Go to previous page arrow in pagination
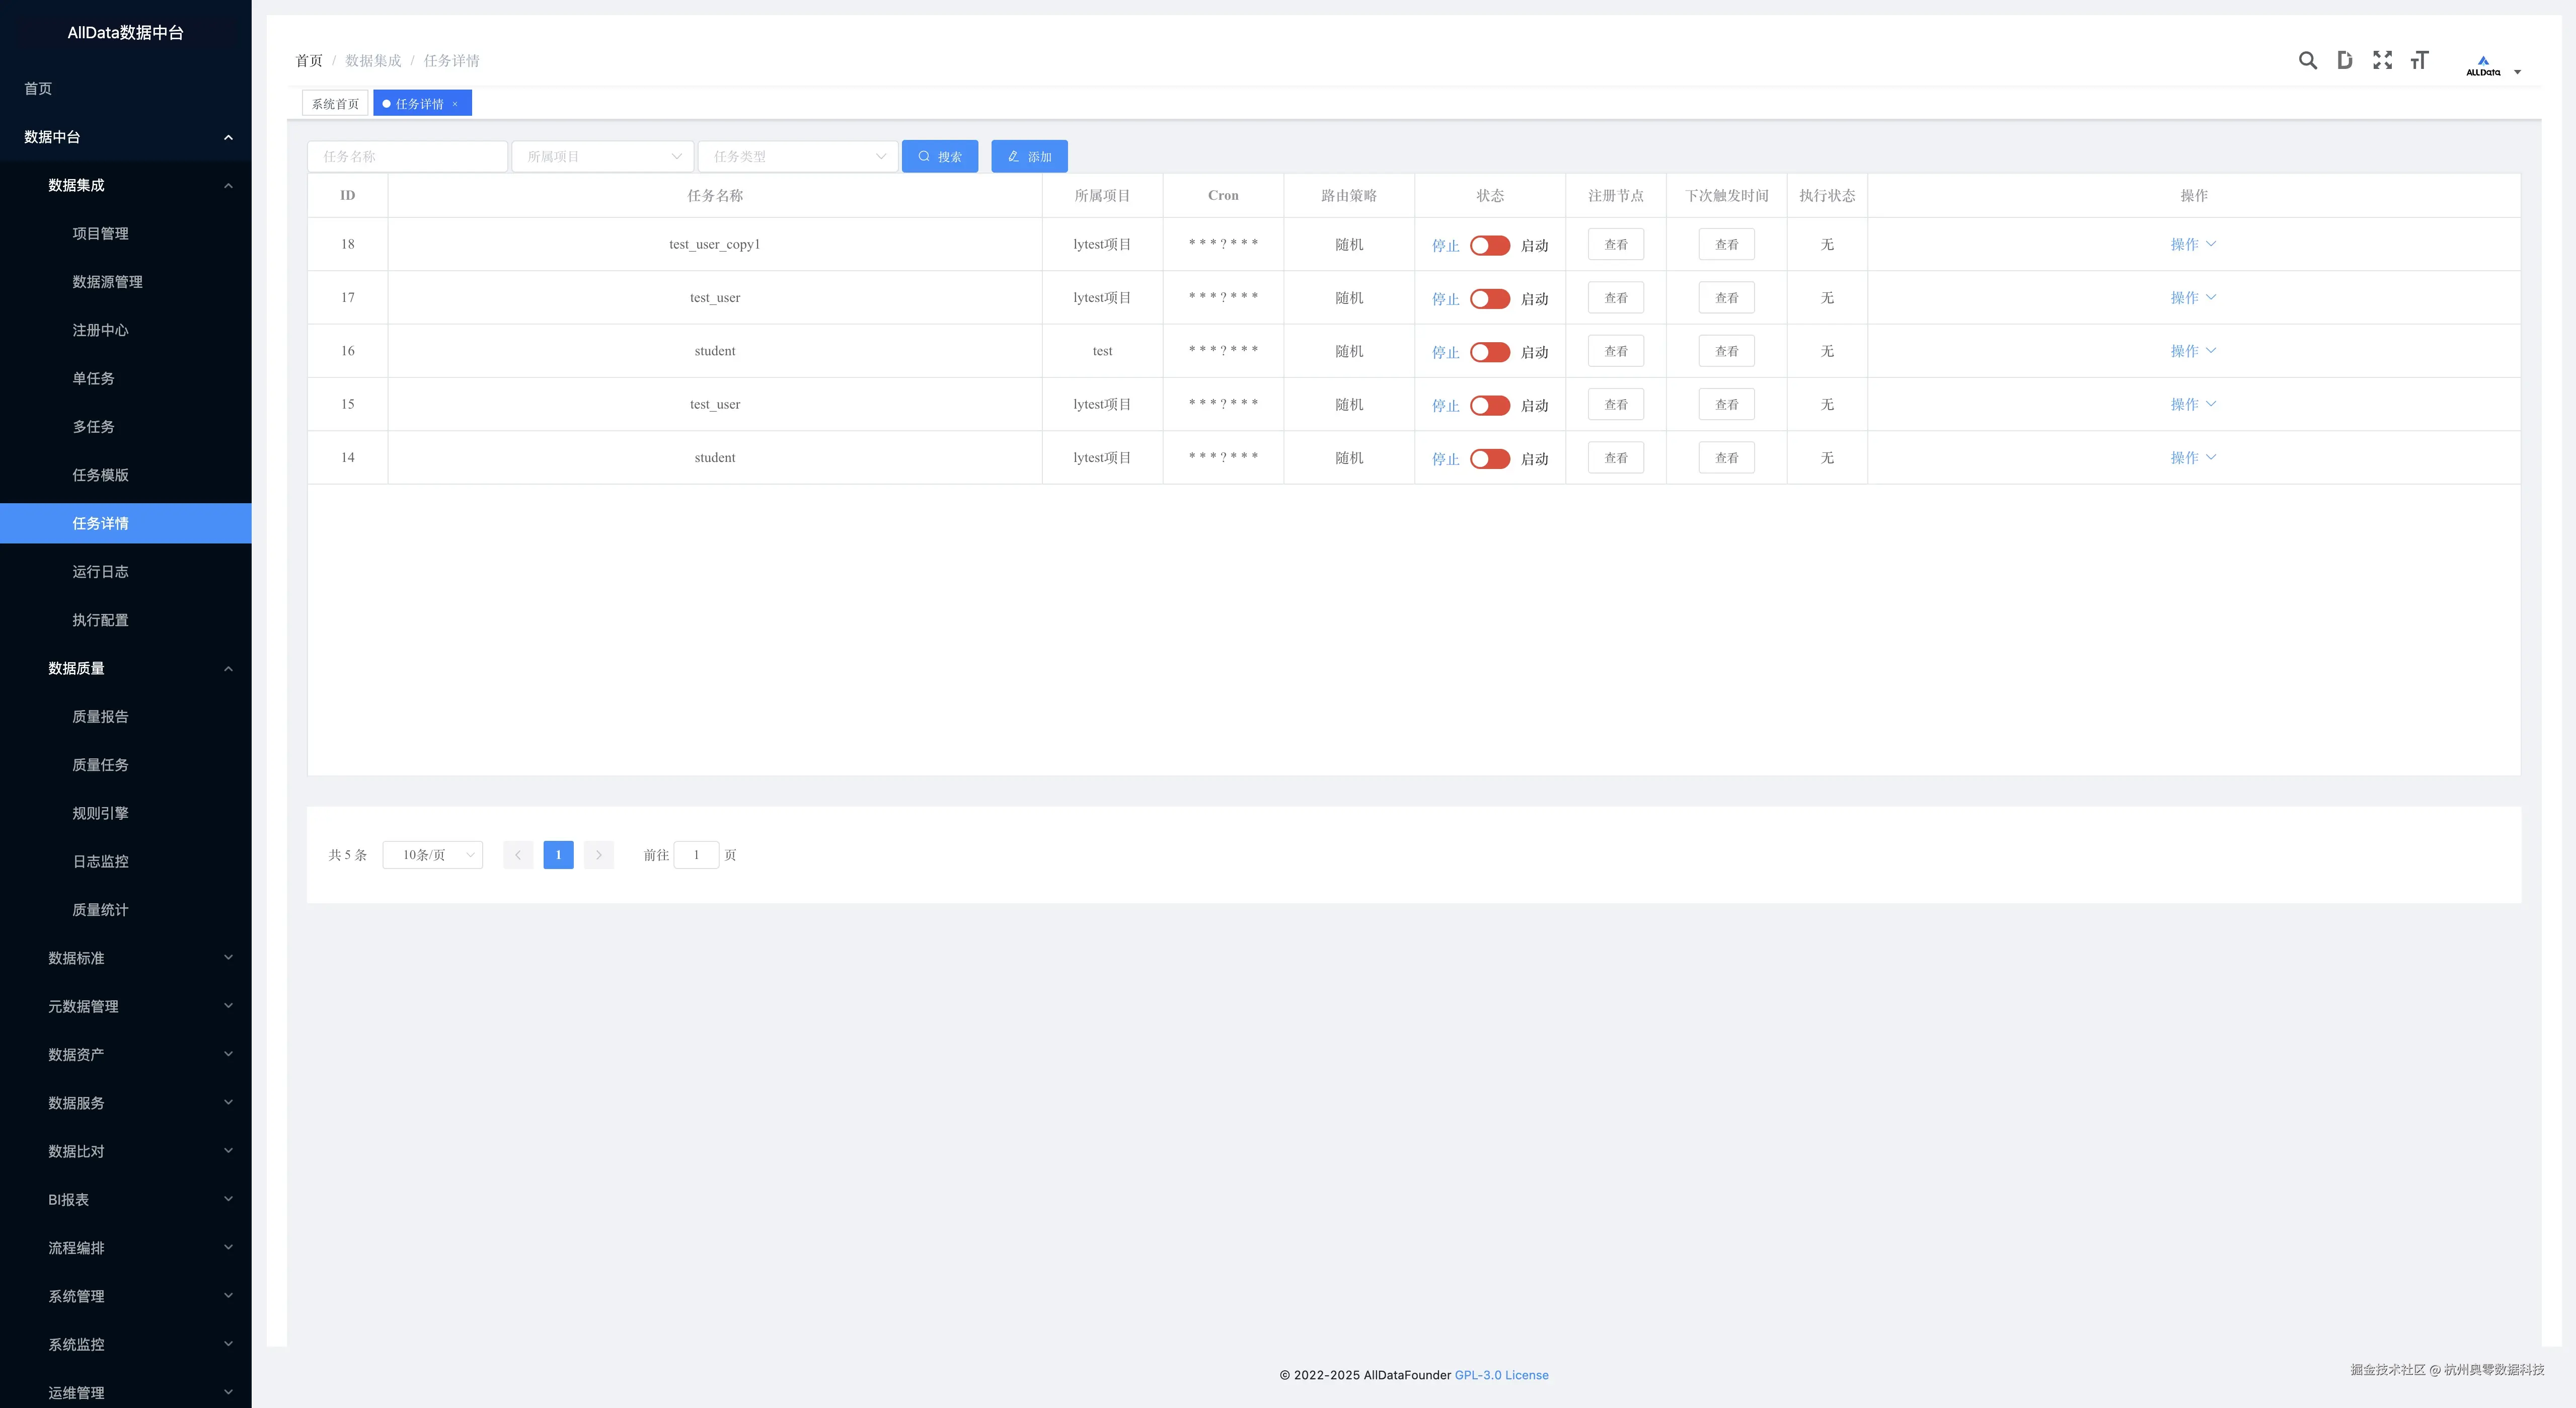2576x1408 pixels. (518, 855)
